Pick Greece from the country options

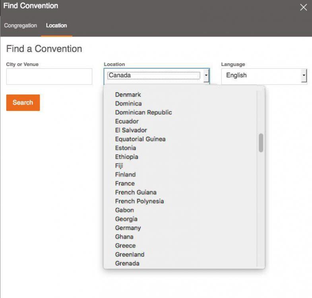pos(125,246)
